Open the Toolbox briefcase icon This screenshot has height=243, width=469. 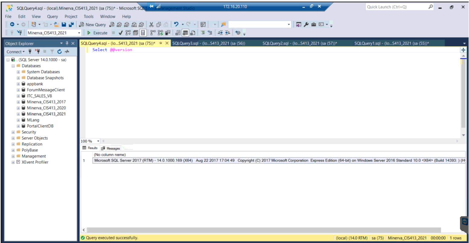(x=314, y=25)
